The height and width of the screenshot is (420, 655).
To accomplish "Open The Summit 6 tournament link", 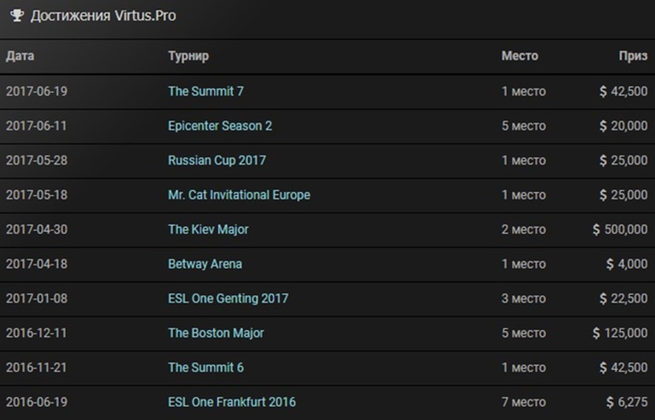I will point(205,368).
